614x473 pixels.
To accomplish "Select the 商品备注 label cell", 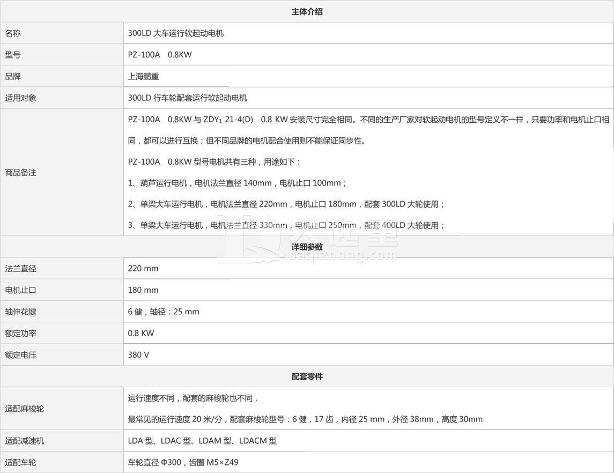I will pyautogui.click(x=62, y=172).
